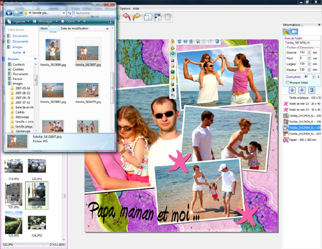Click the Nom de l'objet text field
Screen dimensions: 322x249
coord(302,43)
